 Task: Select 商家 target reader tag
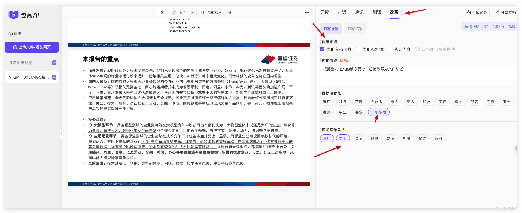(x=491, y=102)
